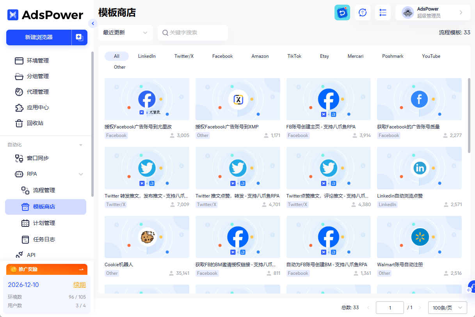475x317 pixels.
Task: Open the 获取Facebook的广告账号质量 template thumbnail
Action: 419,99
